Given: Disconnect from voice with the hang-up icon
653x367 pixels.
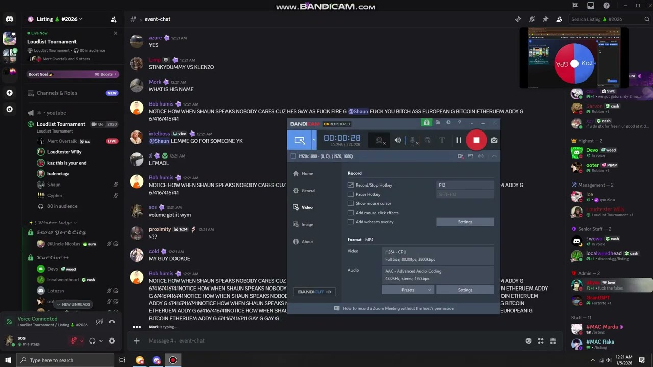Looking at the screenshot, I should point(112,322).
